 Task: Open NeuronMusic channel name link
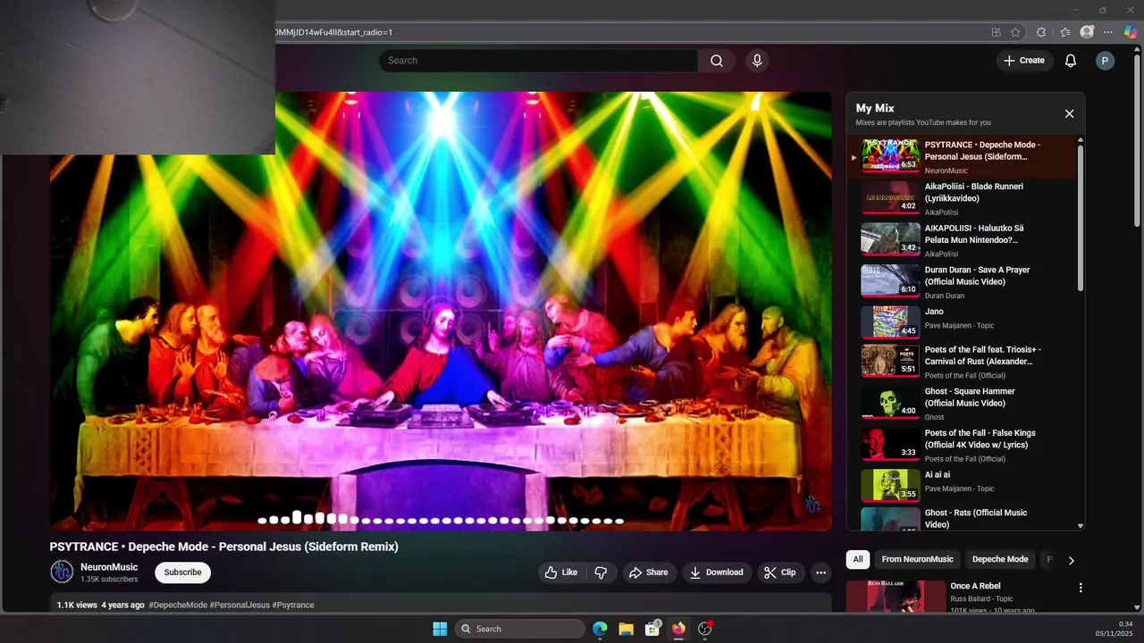tap(109, 567)
